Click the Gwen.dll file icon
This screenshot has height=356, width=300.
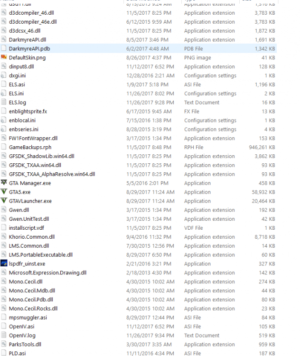coord(4,210)
